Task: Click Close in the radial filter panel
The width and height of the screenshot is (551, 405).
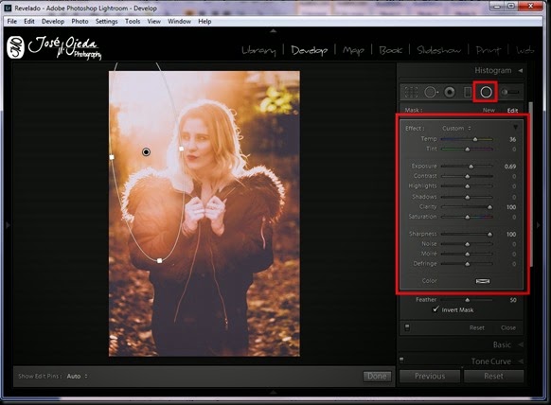Action: coord(508,327)
